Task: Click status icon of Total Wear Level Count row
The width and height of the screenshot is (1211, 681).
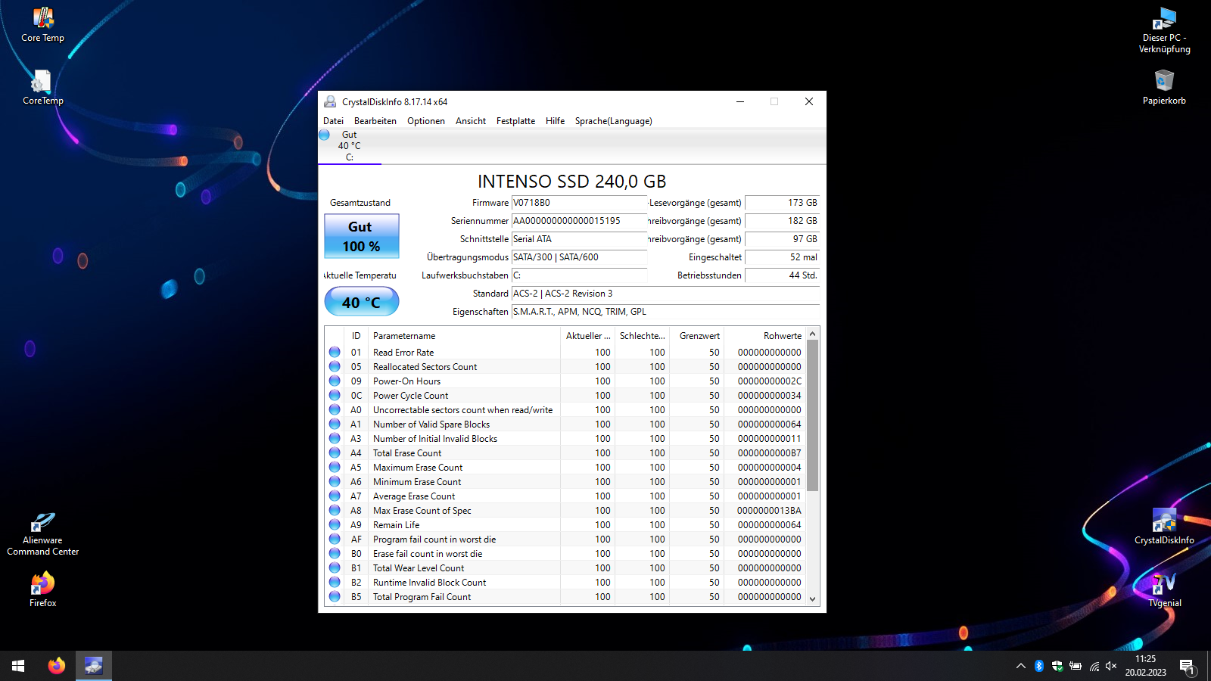Action: 335,567
